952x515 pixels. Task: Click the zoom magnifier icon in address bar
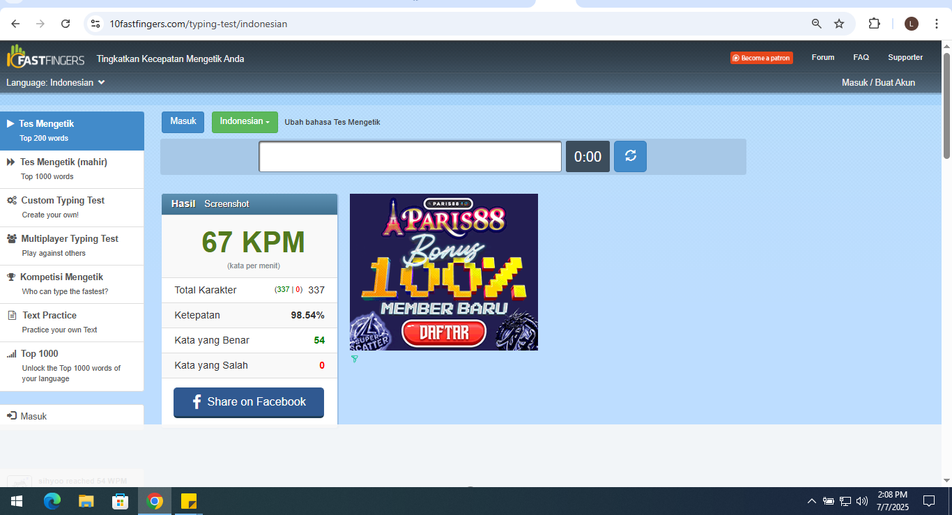[x=817, y=24]
